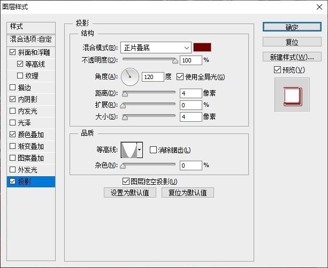Select 混合选项:自定 in styles list

32,40
